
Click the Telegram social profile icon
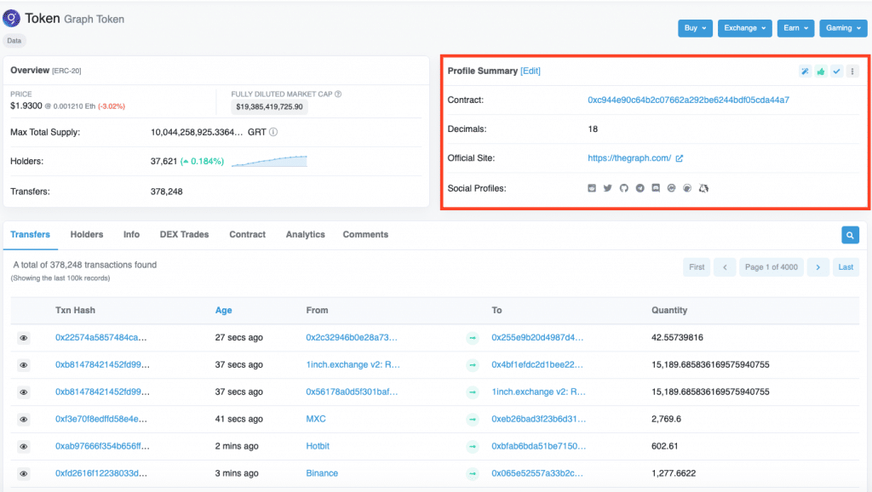(x=640, y=188)
